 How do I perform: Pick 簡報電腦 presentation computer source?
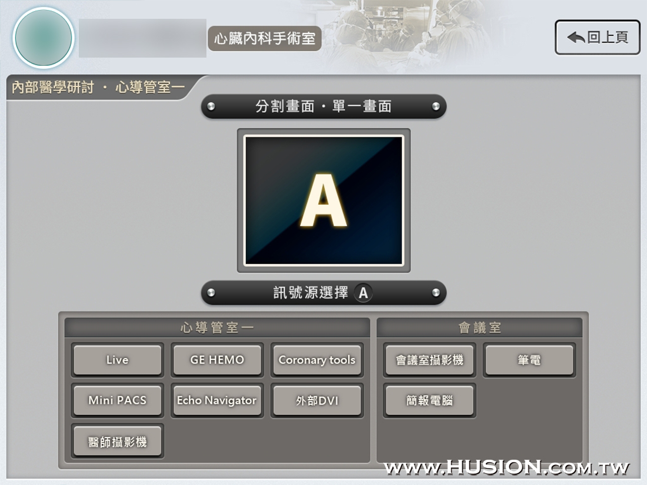(x=429, y=400)
